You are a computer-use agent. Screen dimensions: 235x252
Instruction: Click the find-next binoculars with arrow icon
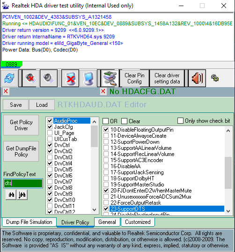pyautogui.click(x=22, y=195)
